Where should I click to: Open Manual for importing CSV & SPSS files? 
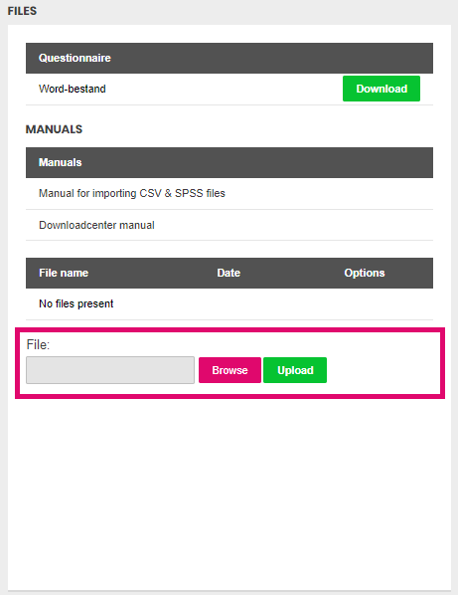(x=132, y=193)
